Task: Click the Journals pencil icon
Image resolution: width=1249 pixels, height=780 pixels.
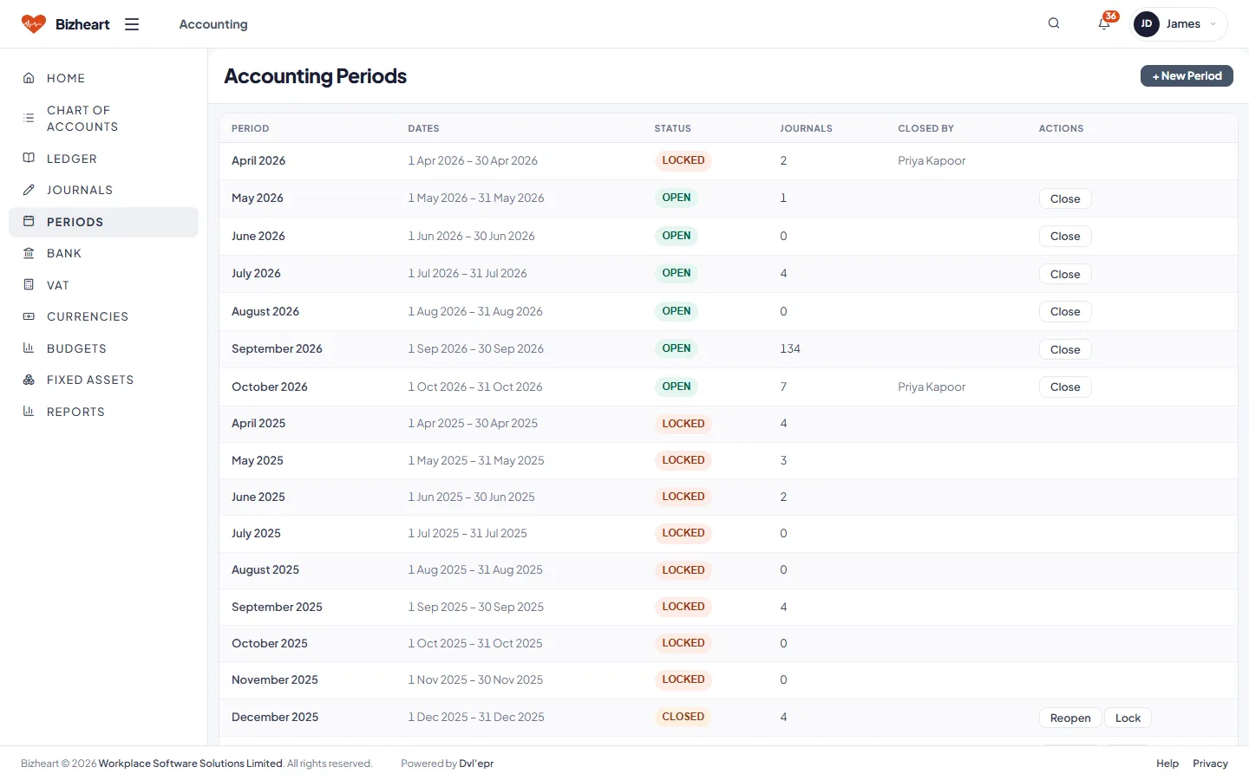Action: pos(29,190)
